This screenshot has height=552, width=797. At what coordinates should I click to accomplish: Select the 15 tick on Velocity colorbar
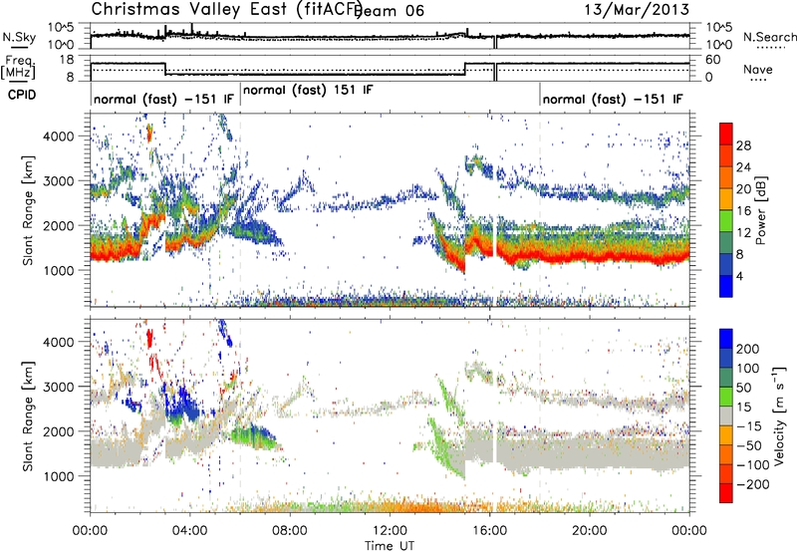pos(743,408)
